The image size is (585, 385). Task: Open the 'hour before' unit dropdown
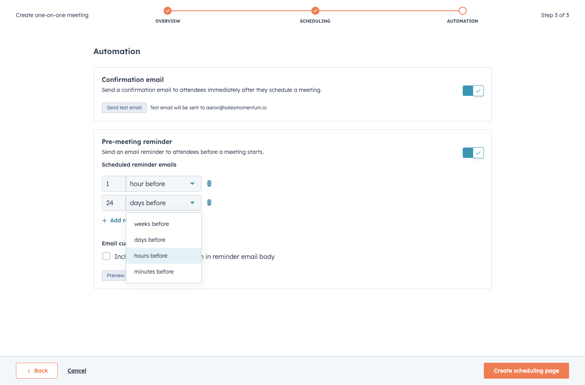[x=163, y=184]
